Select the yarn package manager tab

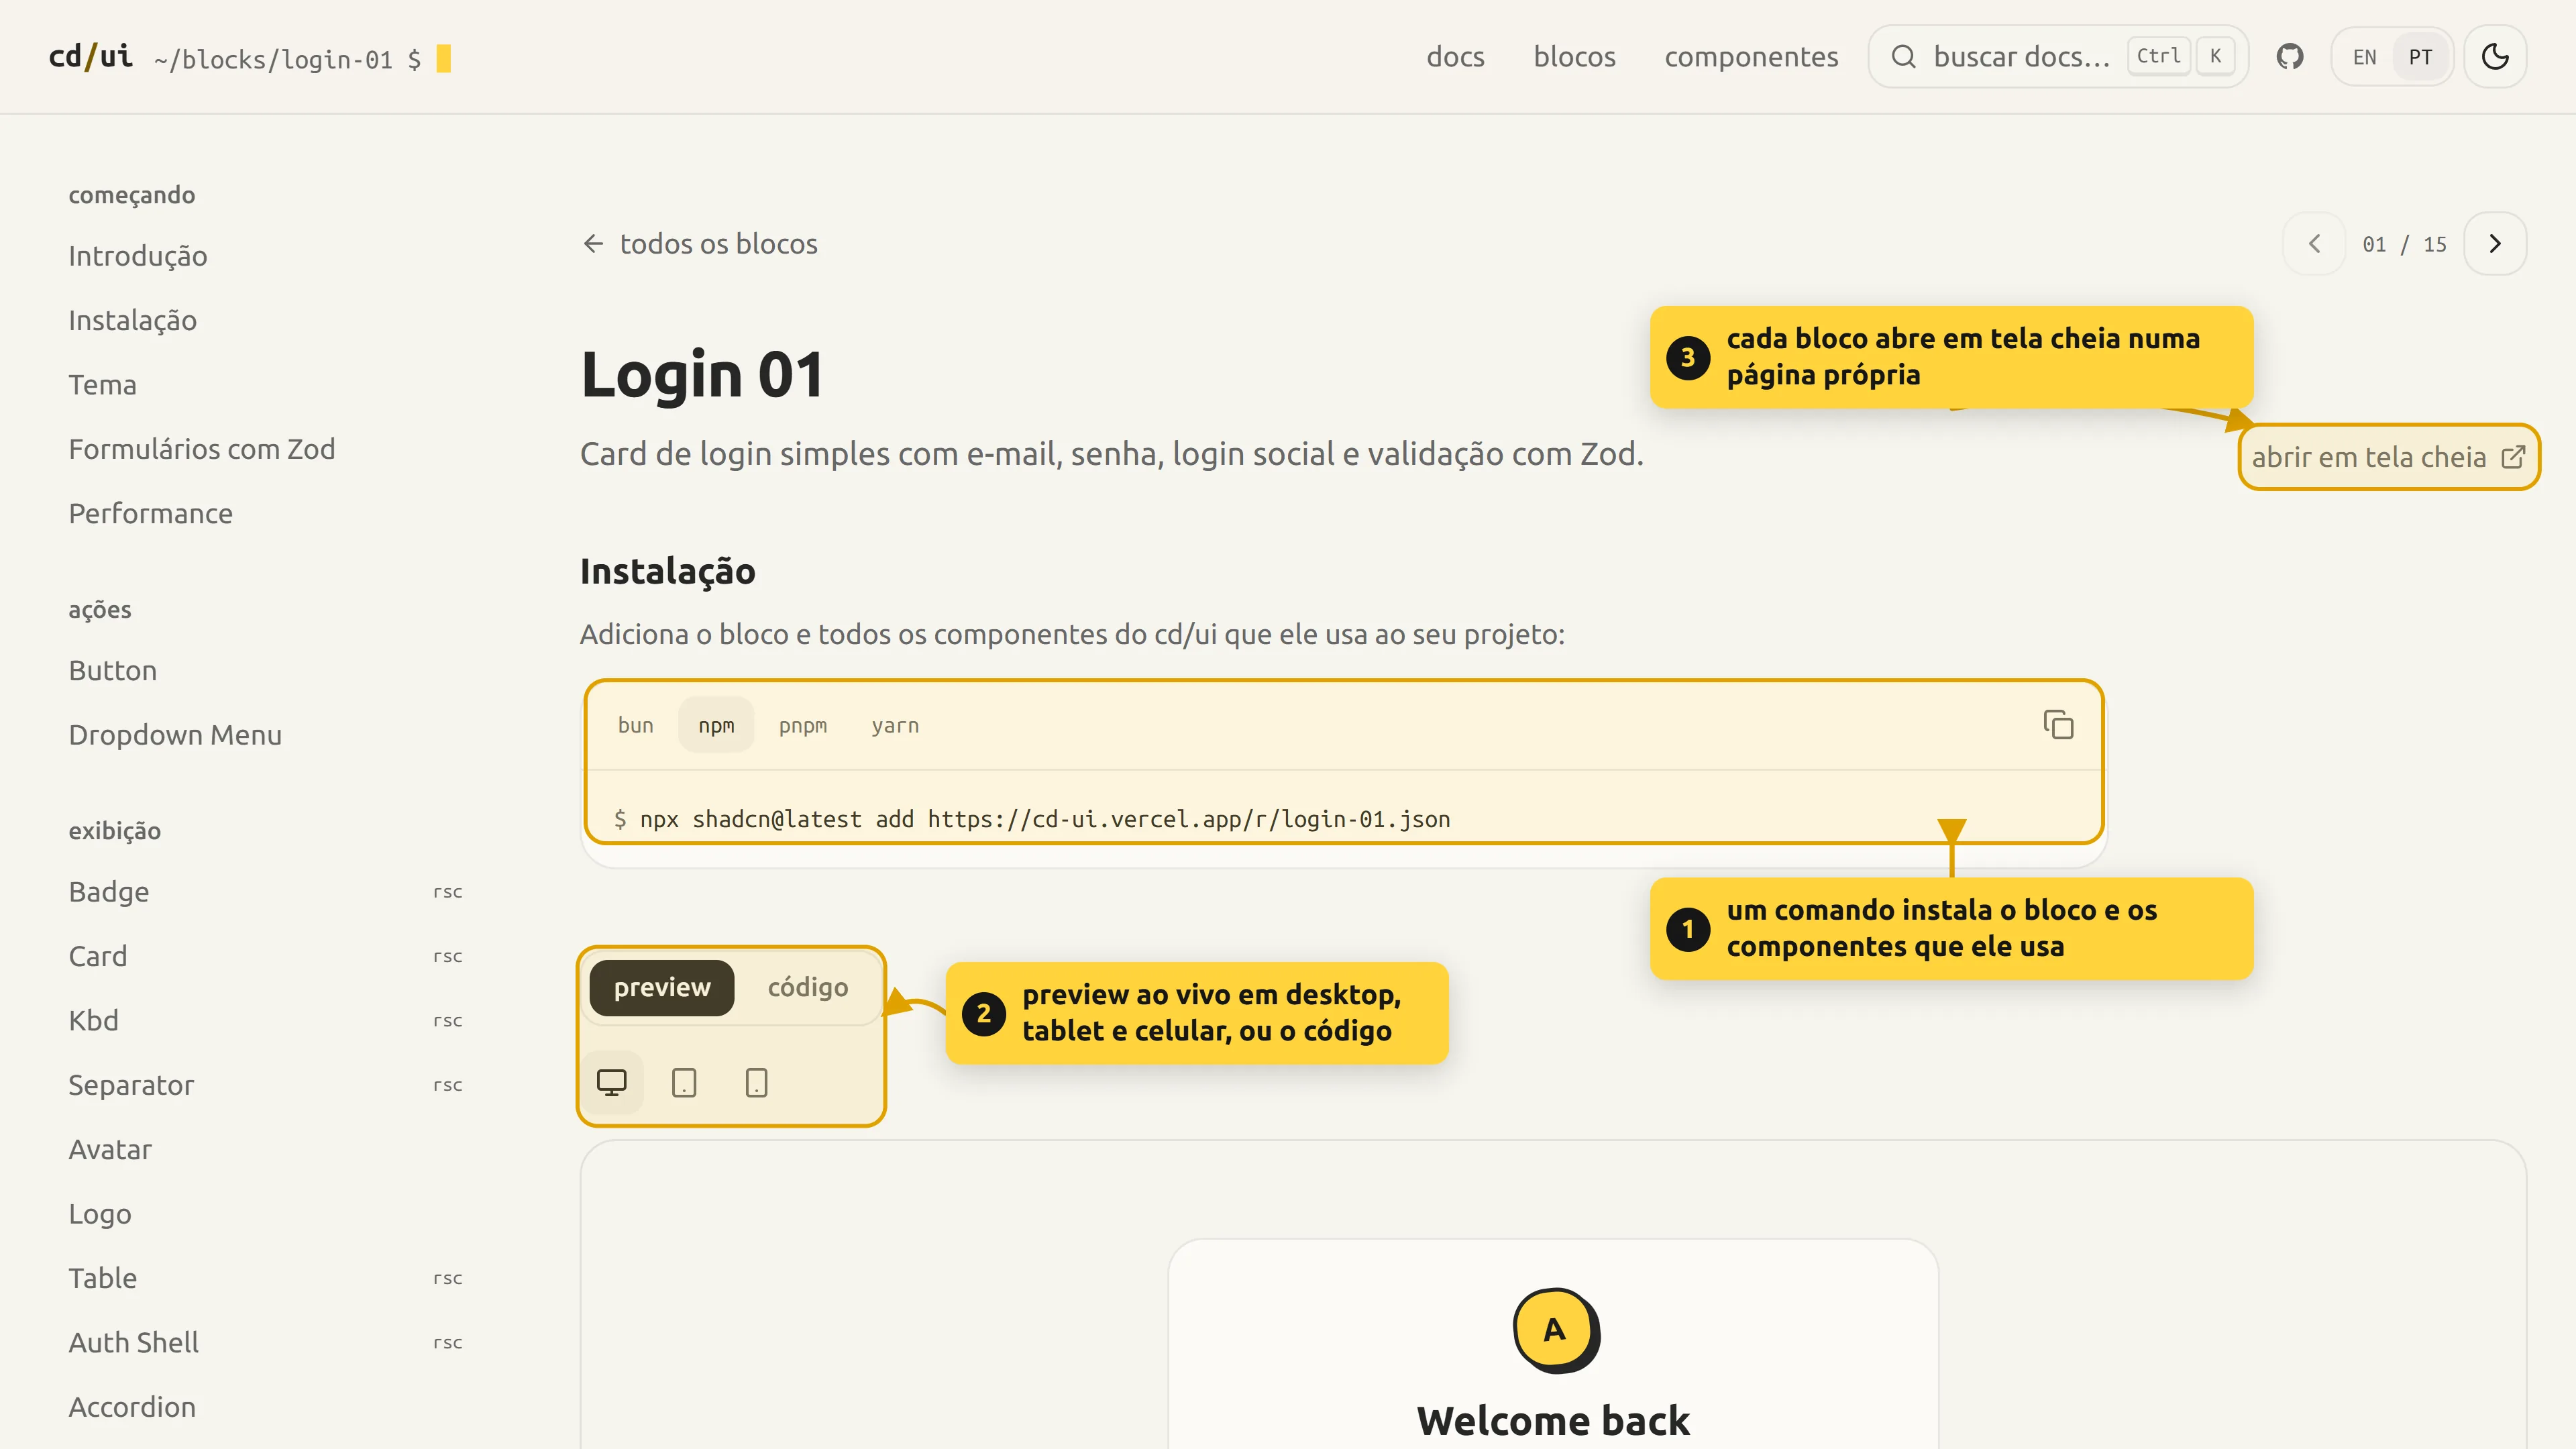pyautogui.click(x=895, y=725)
